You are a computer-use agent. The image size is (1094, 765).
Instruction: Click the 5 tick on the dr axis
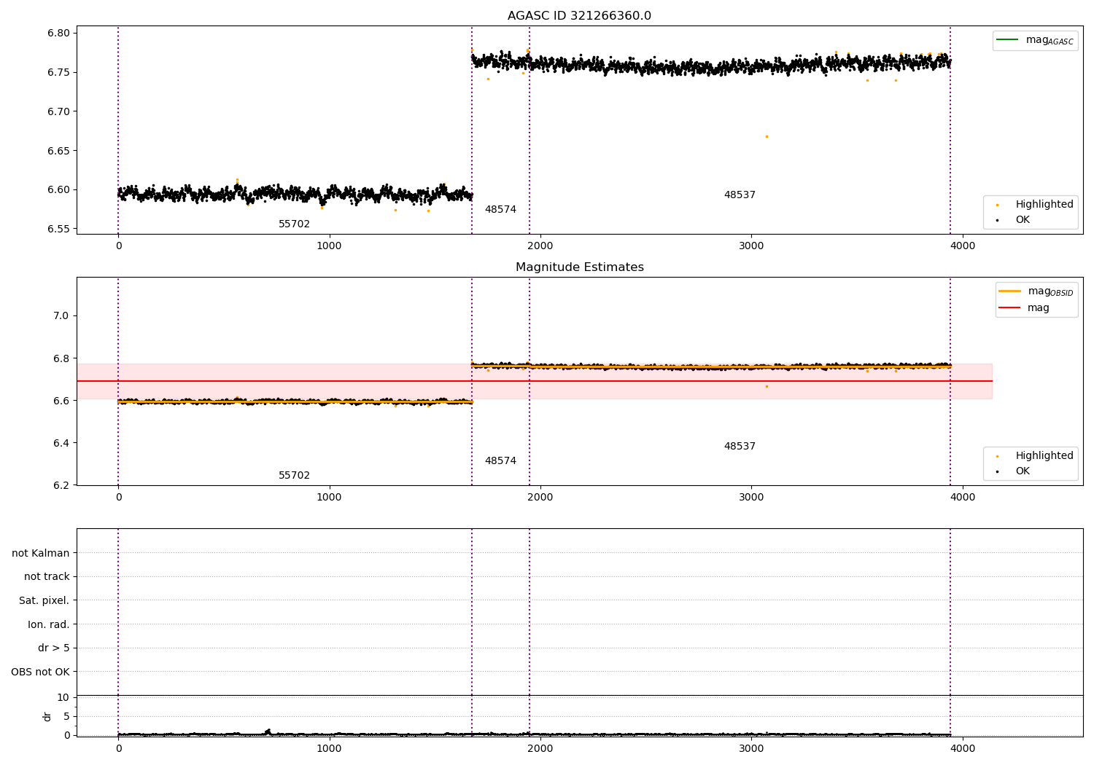66,717
